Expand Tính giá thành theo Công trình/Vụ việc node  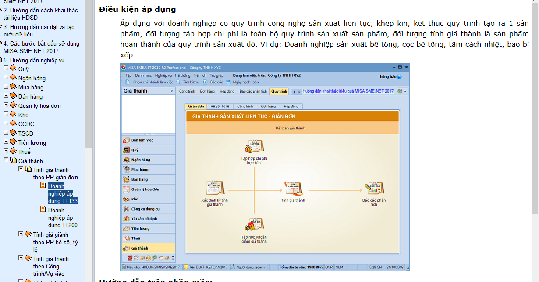pos(21,258)
